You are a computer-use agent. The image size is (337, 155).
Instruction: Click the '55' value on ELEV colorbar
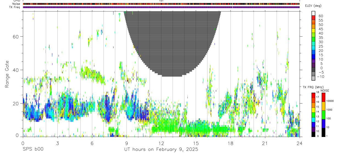[x=321, y=20]
